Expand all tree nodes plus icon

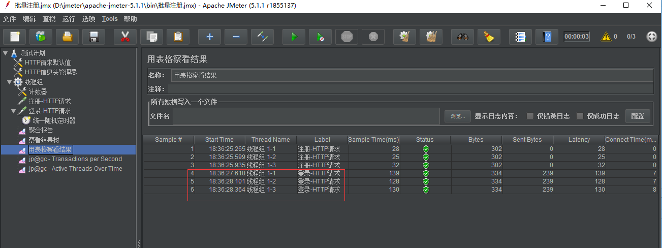[209, 37]
